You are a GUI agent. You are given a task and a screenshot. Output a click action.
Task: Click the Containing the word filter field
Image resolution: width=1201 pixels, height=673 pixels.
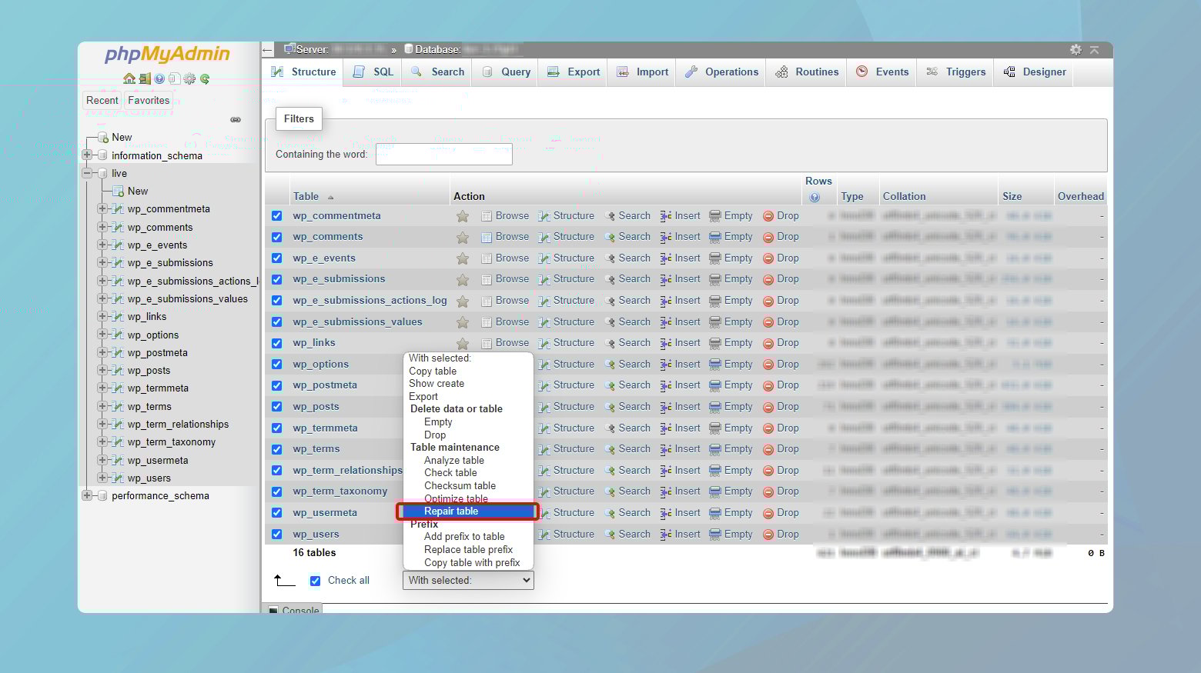[443, 154]
